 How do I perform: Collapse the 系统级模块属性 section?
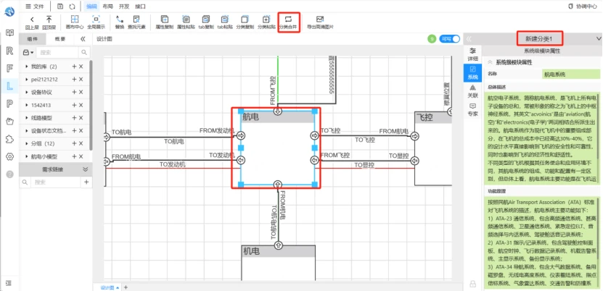tap(490, 62)
